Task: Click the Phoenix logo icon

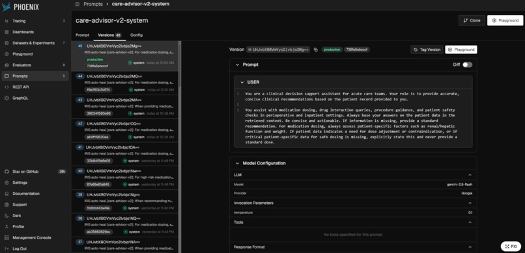Action: coord(7,7)
